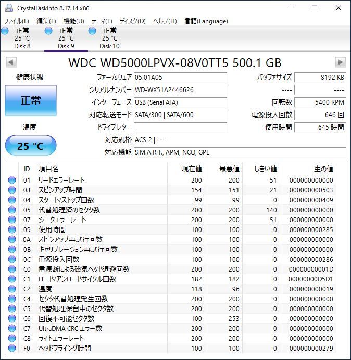Click the status icon for row C0
Image resolution: width=351 pixels, height=360 pixels.
tap(12, 269)
